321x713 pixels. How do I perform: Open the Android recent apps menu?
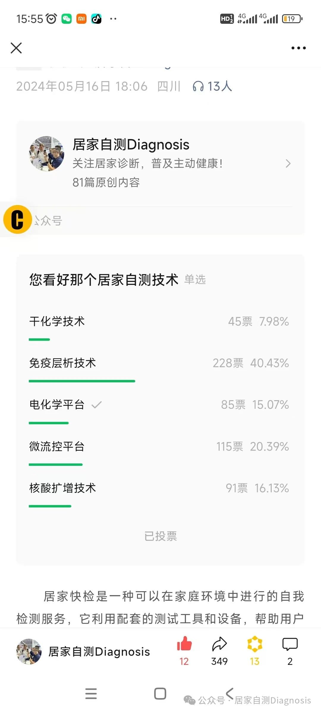click(x=91, y=694)
